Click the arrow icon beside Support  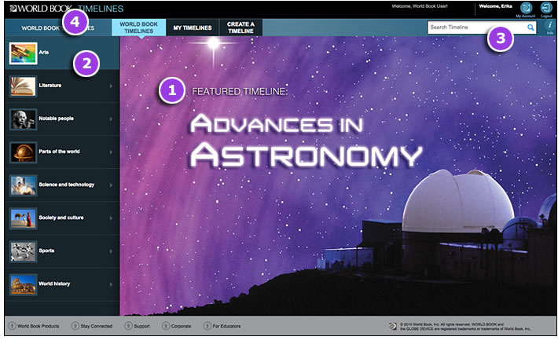[128, 326]
